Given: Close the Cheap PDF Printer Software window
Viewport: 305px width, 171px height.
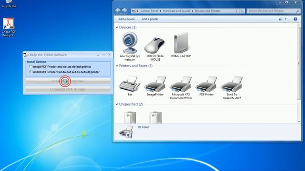Looking at the screenshot, I should point(109,55).
